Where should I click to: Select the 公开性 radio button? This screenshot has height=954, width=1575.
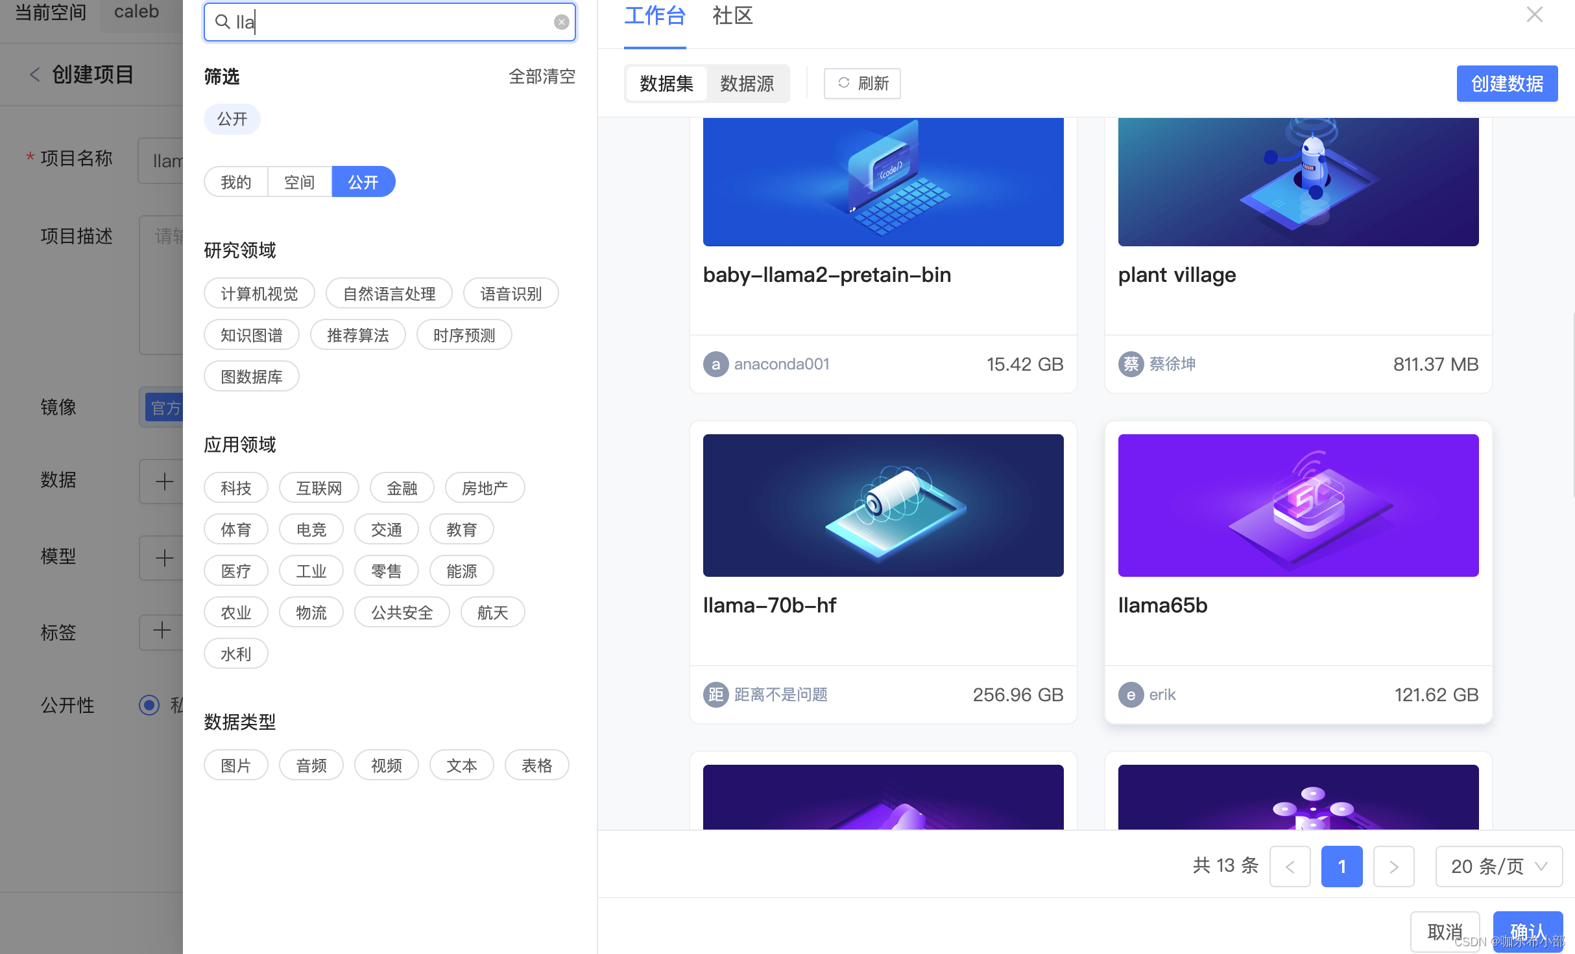click(149, 704)
